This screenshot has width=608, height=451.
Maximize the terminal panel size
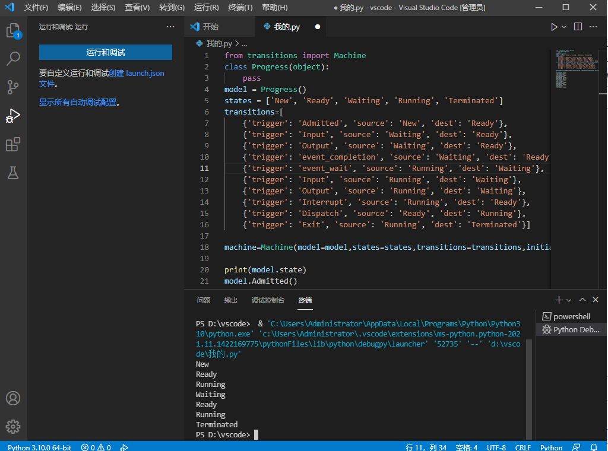click(x=582, y=300)
